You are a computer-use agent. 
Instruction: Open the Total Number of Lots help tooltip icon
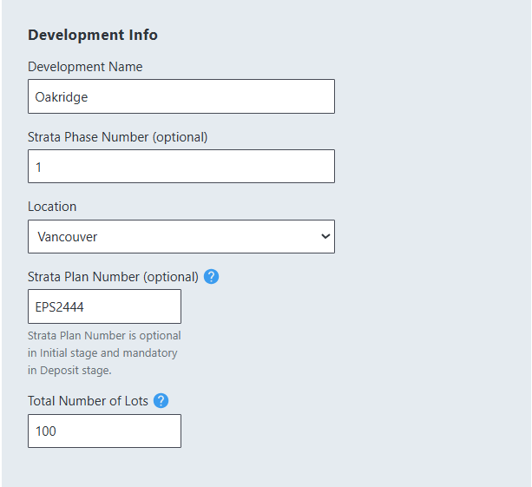161,401
